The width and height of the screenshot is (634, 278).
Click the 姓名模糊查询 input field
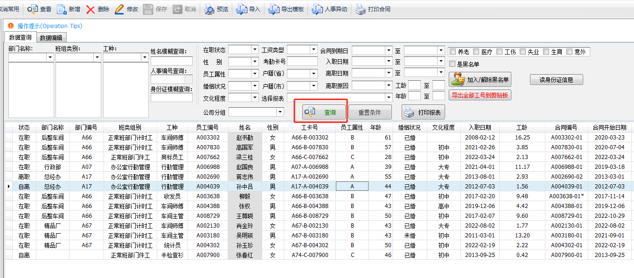[171, 61]
